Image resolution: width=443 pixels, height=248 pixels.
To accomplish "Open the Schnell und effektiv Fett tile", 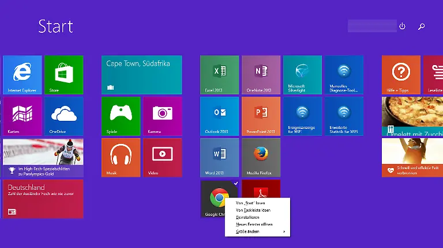I will [x=412, y=158].
